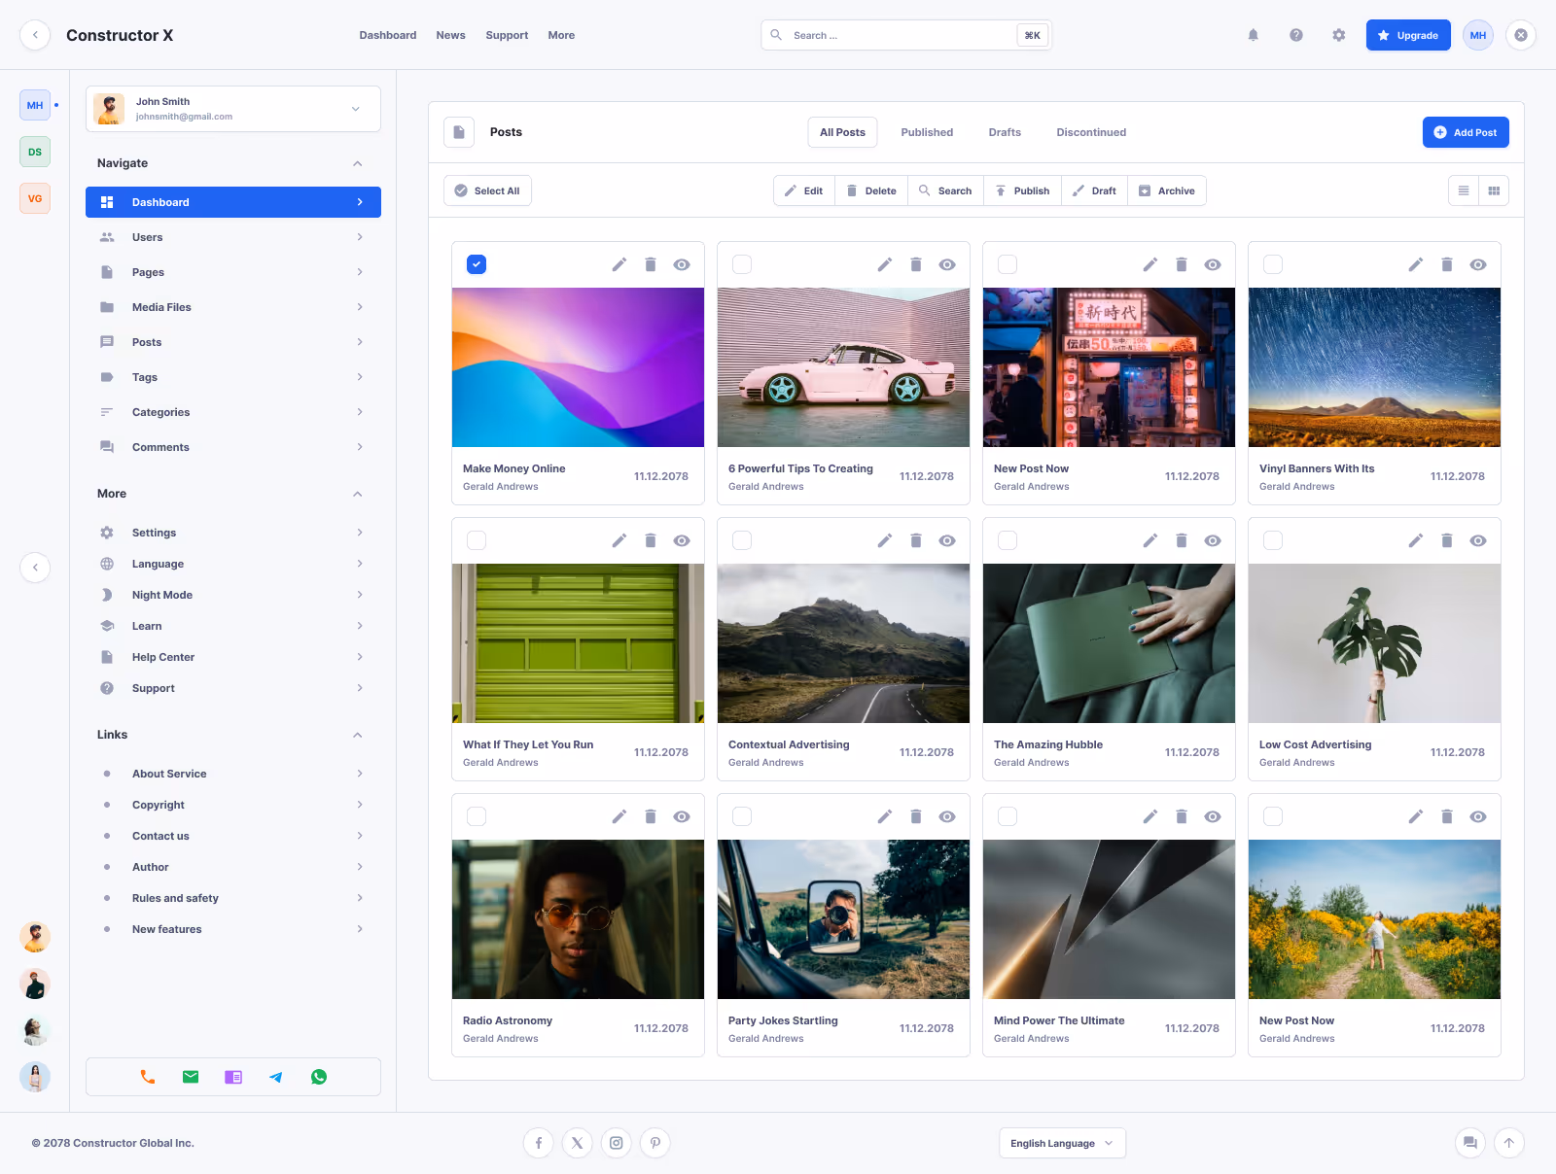Click the Select All button
This screenshot has width=1556, height=1174.
pyautogui.click(x=487, y=190)
